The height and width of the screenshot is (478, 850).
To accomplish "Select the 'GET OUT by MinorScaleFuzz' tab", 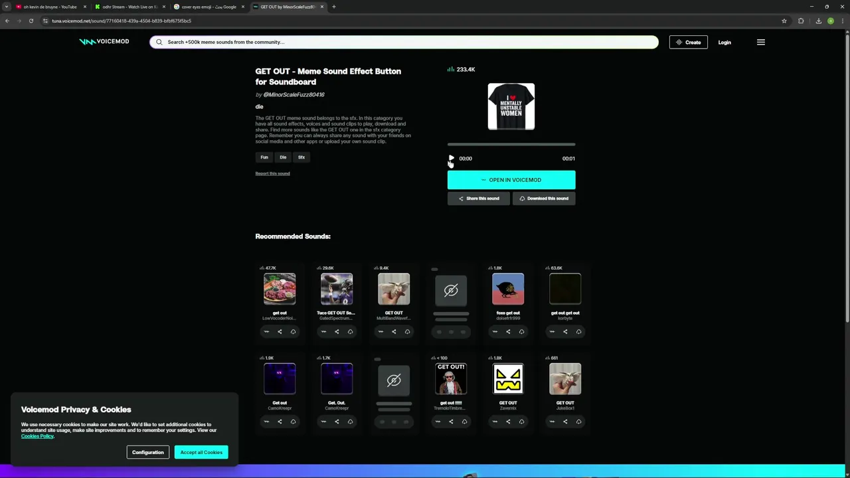I will (x=288, y=7).
